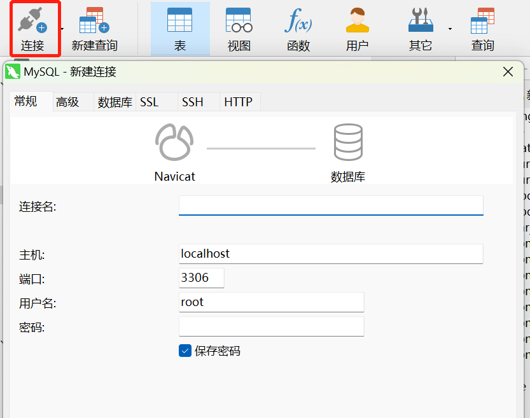Click the 用户名 field containing root
The height and width of the screenshot is (418, 530).
(x=272, y=302)
